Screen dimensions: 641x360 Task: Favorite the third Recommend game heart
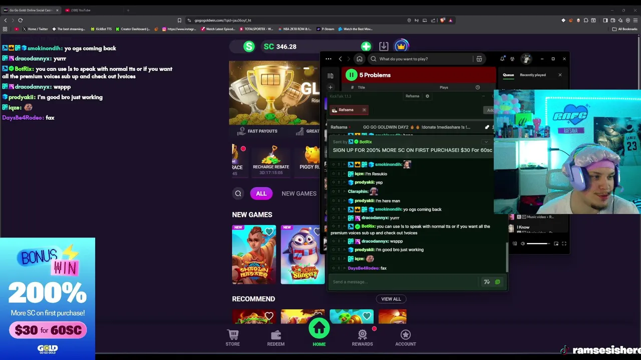click(367, 316)
